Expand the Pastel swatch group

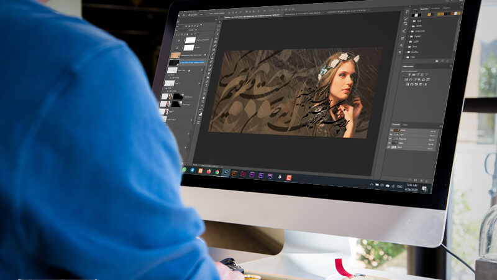pos(409,36)
